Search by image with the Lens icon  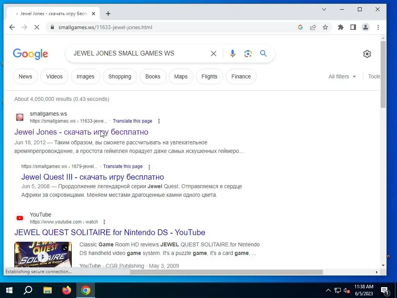[x=248, y=54]
